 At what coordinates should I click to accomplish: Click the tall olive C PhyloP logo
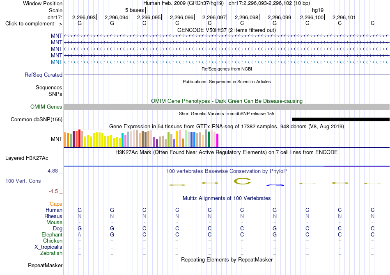pos(242,181)
